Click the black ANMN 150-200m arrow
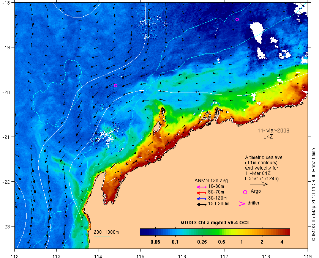This screenshot has width=319, height=258. click(202, 205)
